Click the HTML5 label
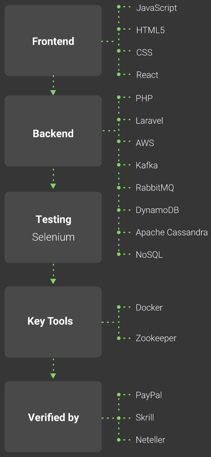This screenshot has height=457, width=211. (x=150, y=30)
